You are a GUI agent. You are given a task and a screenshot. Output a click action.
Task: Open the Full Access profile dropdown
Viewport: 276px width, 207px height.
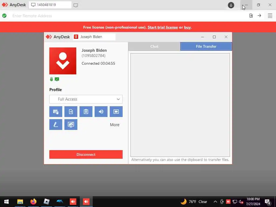(x=86, y=99)
